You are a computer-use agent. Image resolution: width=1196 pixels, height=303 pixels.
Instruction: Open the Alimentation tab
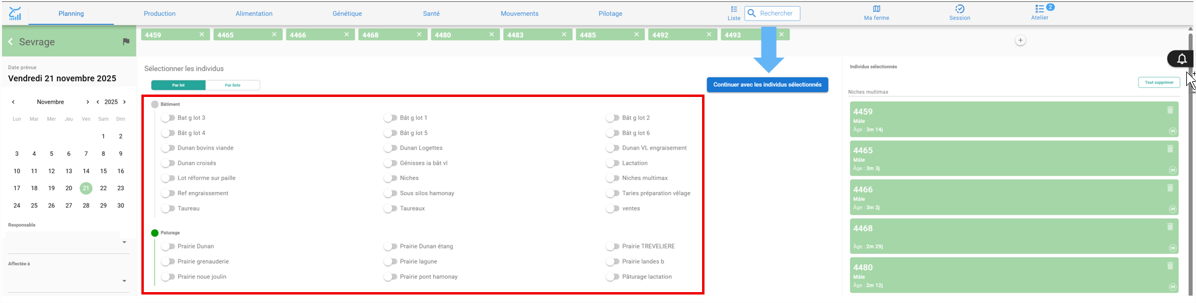[254, 13]
